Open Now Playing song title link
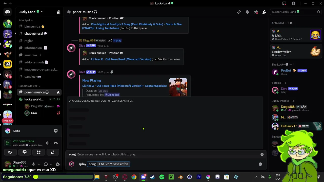This screenshot has height=182, width=324. [x=124, y=86]
